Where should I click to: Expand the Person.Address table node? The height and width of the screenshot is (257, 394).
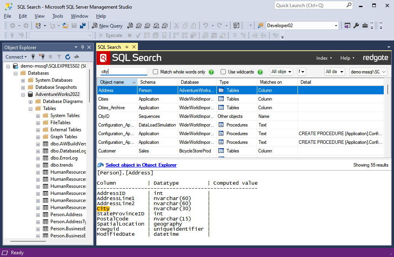pos(38,215)
